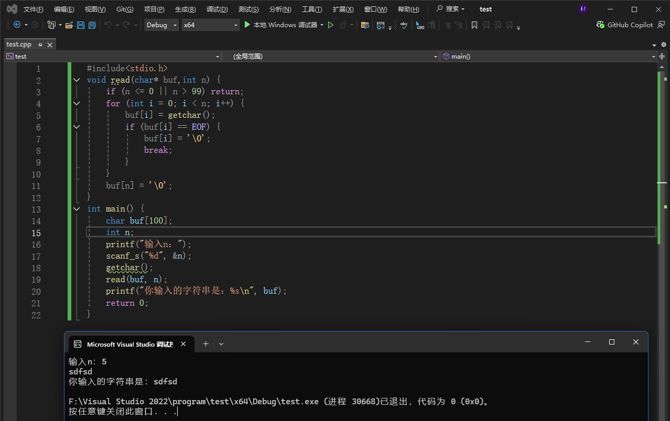Toggle the abc spell checker icon
670x421 pixels.
[x=404, y=25]
